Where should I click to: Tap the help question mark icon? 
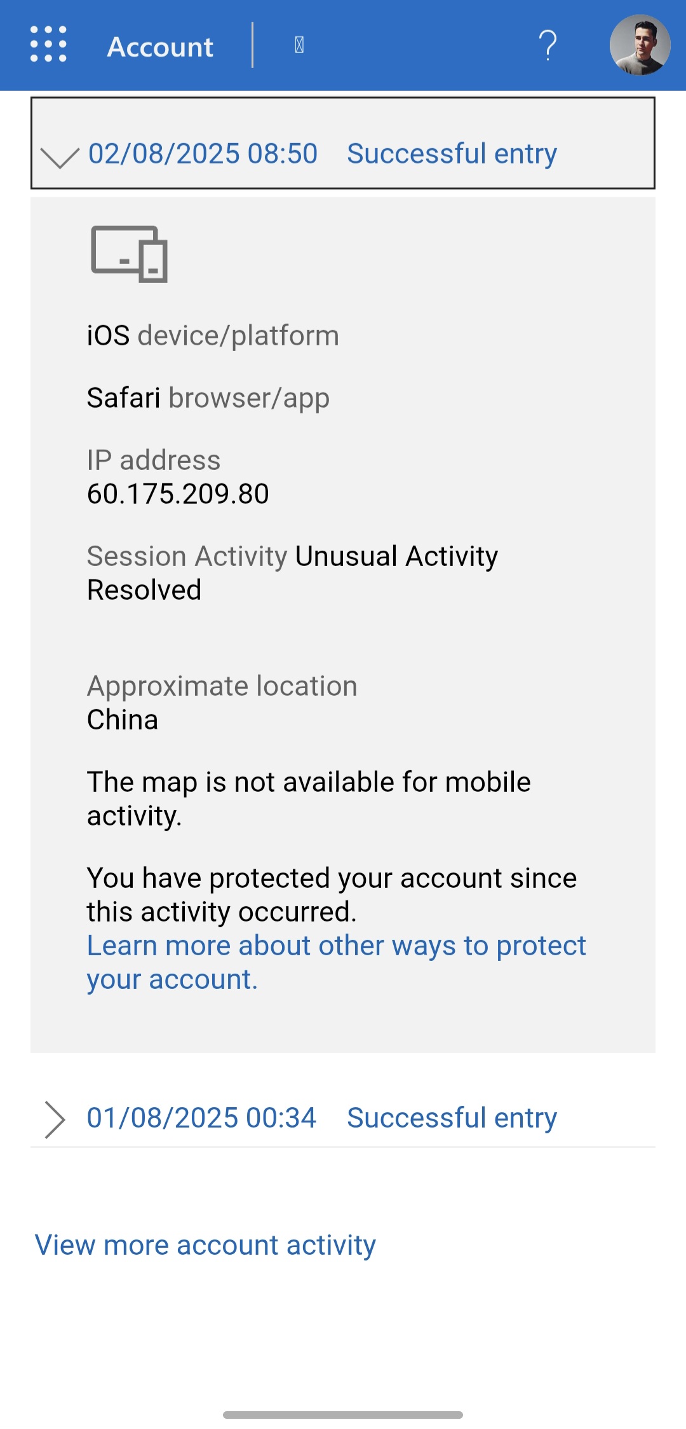548,45
